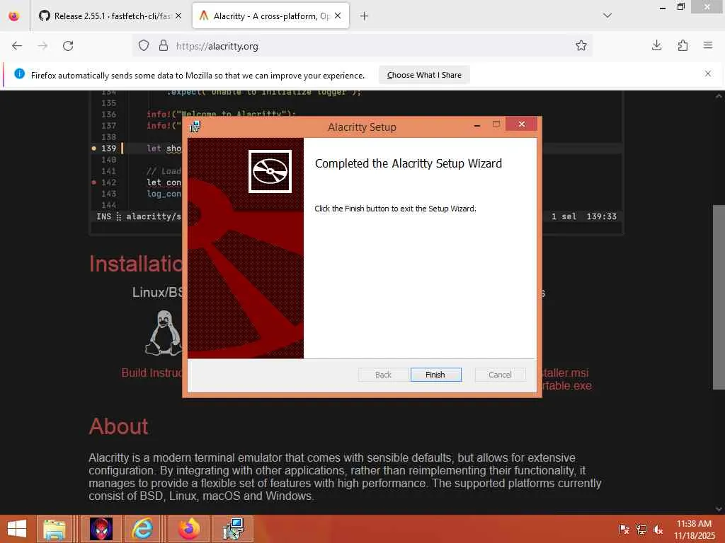Image resolution: width=725 pixels, height=543 pixels.
Task: Click the disabled Back button in setup
Action: tap(383, 375)
